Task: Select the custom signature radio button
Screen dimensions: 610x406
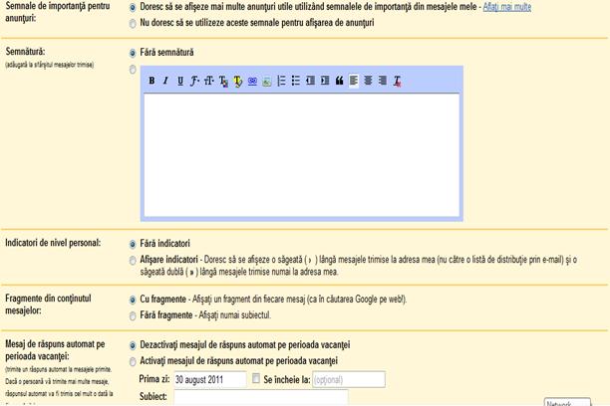Action: 133,70
